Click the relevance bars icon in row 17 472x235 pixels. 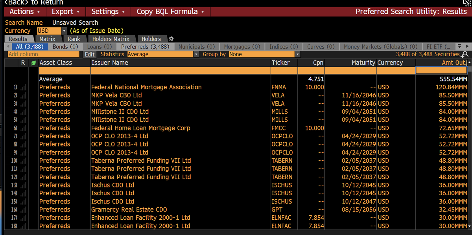(22, 218)
